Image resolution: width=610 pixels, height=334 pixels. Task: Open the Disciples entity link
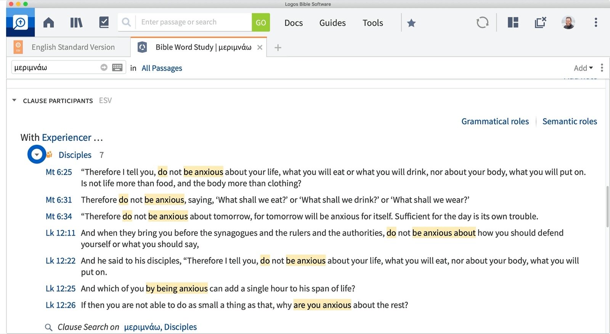(75, 155)
